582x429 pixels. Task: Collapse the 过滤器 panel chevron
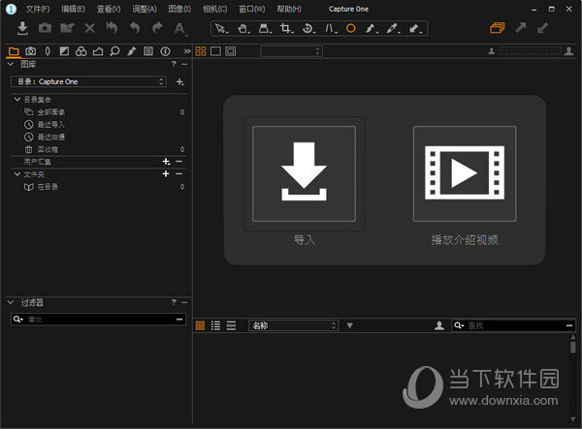pos(11,302)
